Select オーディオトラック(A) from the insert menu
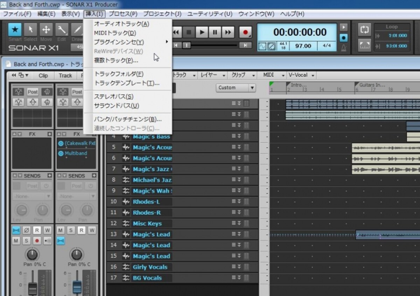Image resolution: width=420 pixels, height=296 pixels. pyautogui.click(x=121, y=24)
